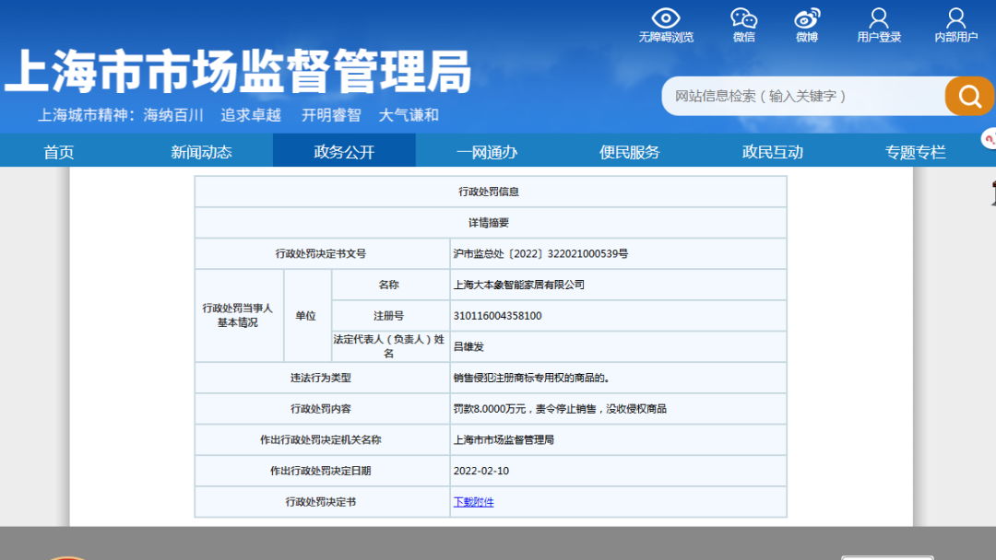Go to the 专题专栏 tab

[x=915, y=152]
